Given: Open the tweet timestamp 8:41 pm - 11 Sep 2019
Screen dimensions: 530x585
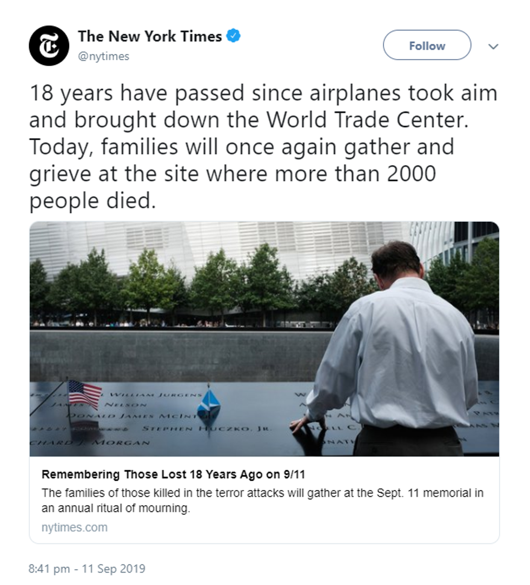Looking at the screenshot, I should pos(87,568).
